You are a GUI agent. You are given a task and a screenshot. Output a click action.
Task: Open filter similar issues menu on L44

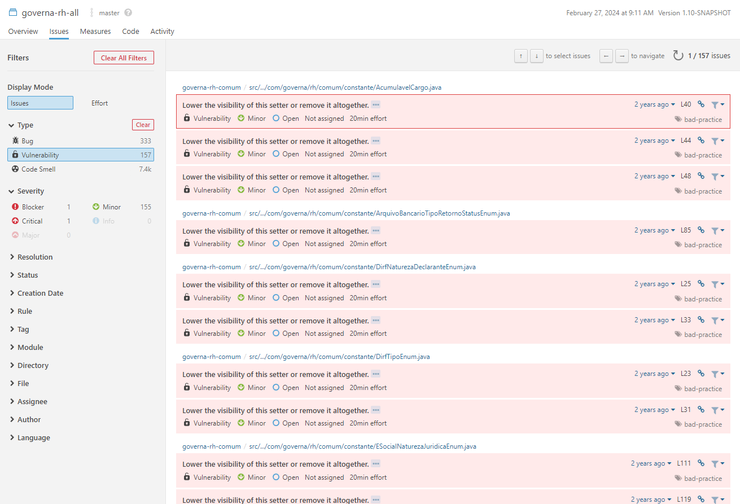tap(717, 141)
